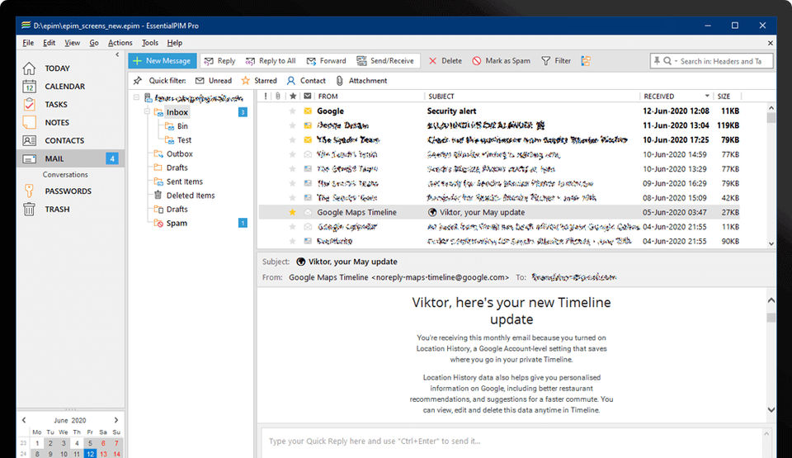The image size is (792, 458).
Task: Open the Filter tool
Action: (x=555, y=61)
